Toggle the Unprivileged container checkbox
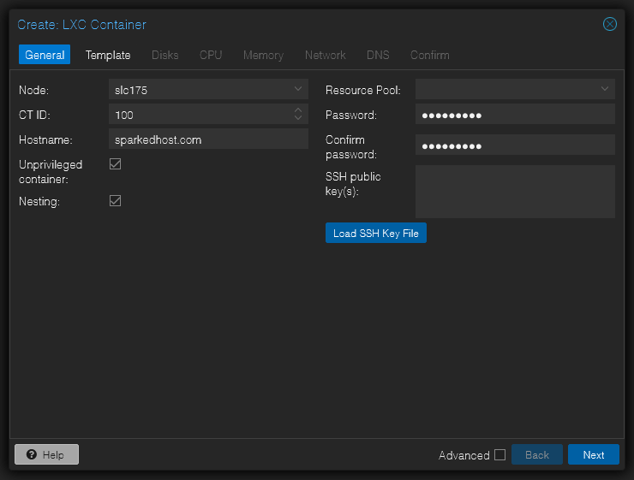The width and height of the screenshot is (634, 480). coord(116,164)
